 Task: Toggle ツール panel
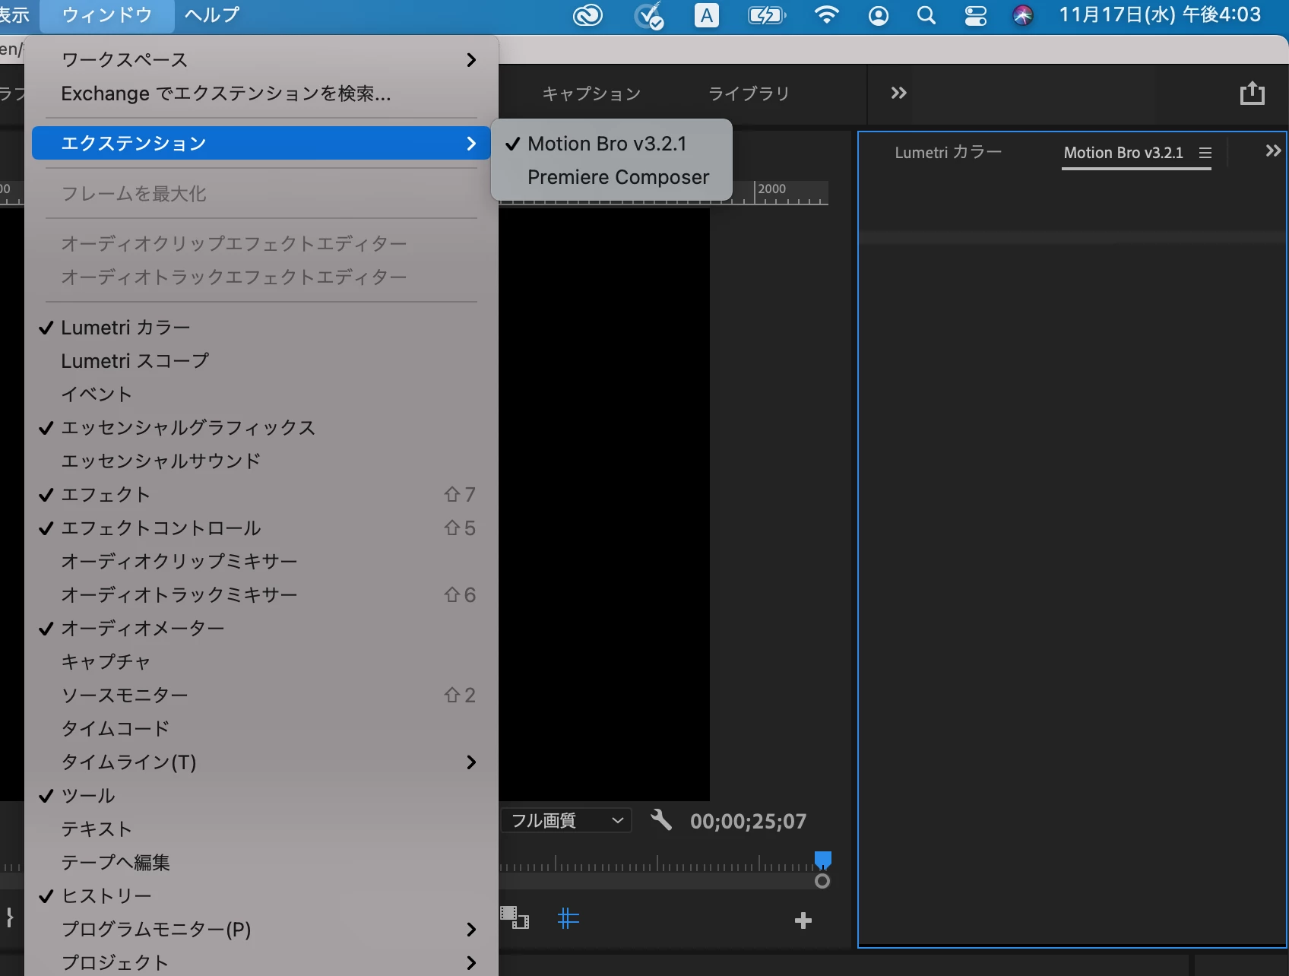261,795
